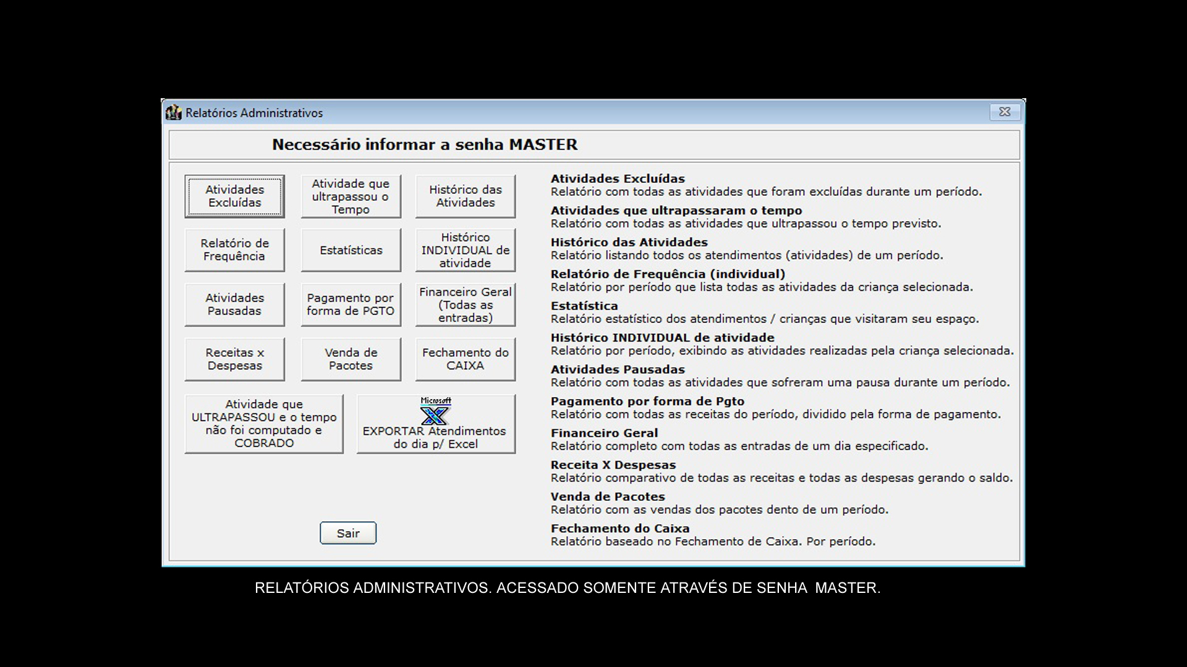Click the 'Necessário informar a senha MASTER' header
This screenshot has height=667, width=1187.
tap(425, 145)
